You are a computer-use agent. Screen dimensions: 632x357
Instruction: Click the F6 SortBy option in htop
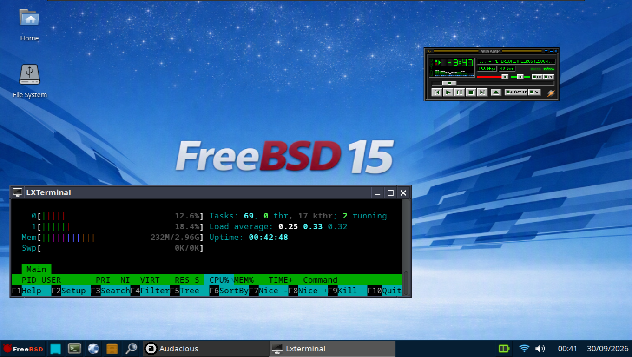tap(229, 291)
